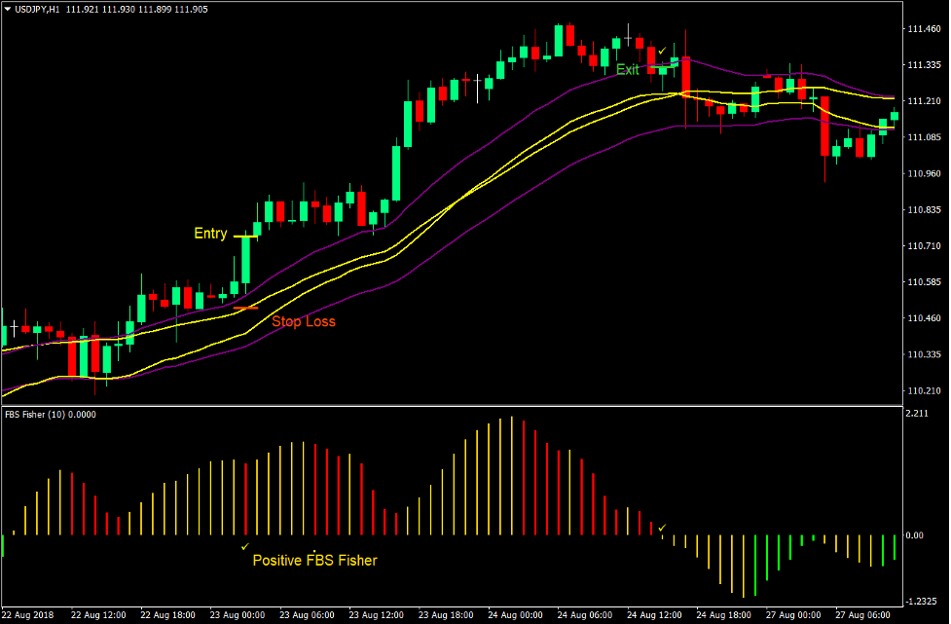This screenshot has height=624, width=951.
Task: Click the Positive FBS Fisher text label
Action: [313, 560]
